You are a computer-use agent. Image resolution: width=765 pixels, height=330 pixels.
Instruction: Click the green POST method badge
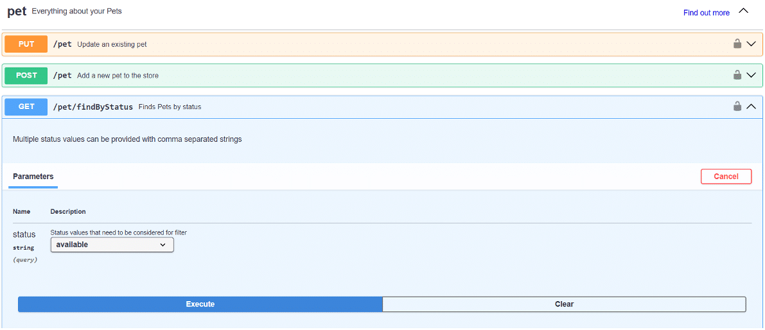pyautogui.click(x=26, y=75)
